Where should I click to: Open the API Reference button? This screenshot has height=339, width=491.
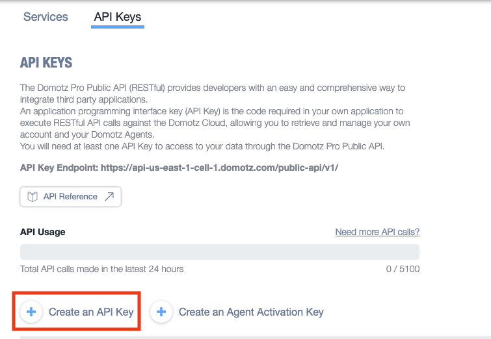point(70,196)
